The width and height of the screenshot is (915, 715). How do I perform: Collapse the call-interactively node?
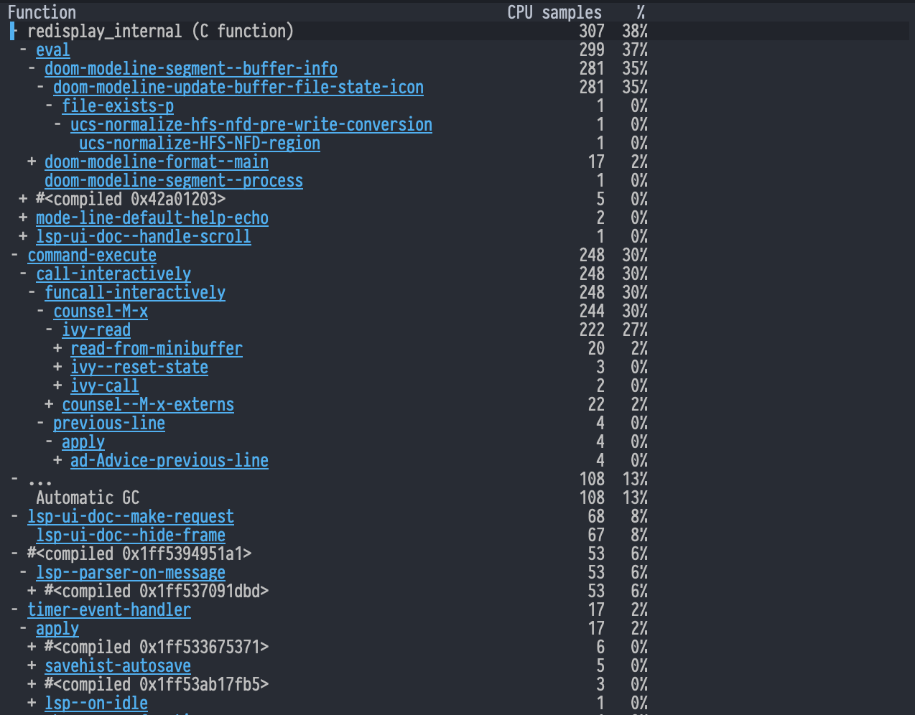(x=23, y=274)
